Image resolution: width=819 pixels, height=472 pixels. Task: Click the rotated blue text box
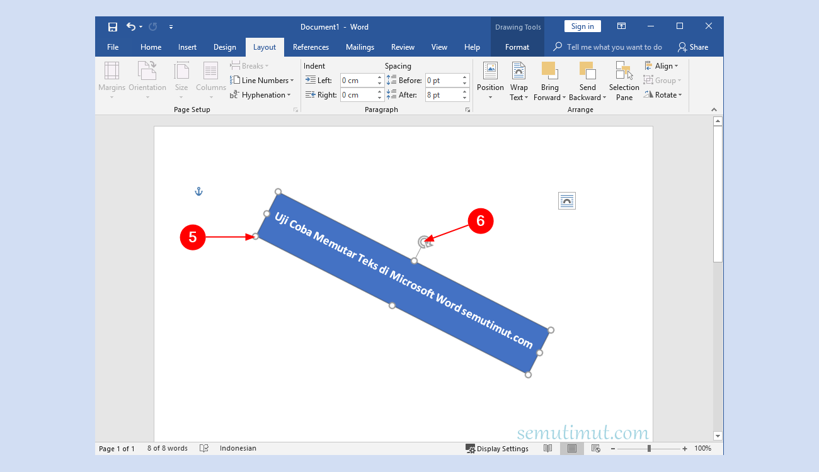(x=403, y=283)
